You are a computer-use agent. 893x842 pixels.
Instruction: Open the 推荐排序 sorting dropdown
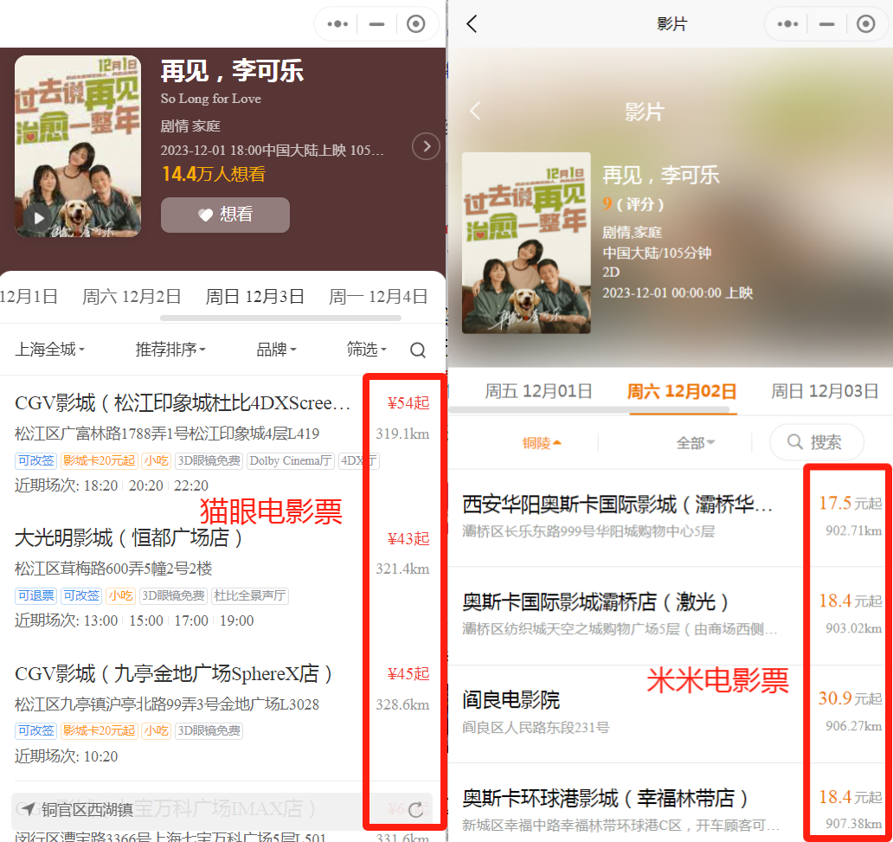170,350
